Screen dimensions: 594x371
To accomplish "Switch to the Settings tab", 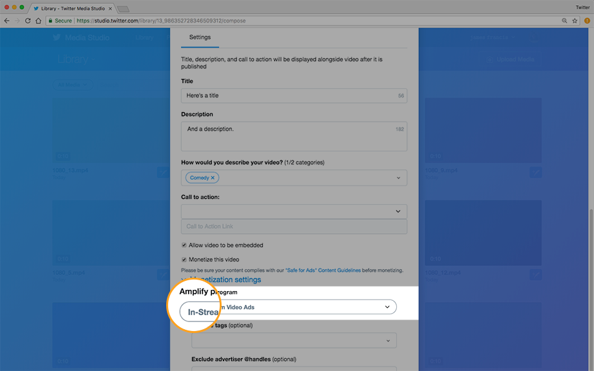I will [x=199, y=37].
